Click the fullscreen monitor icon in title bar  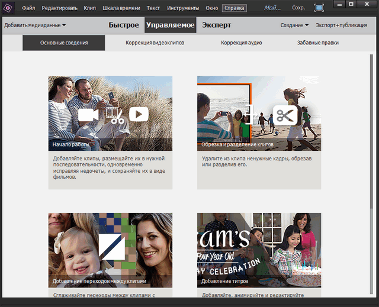[x=319, y=8]
